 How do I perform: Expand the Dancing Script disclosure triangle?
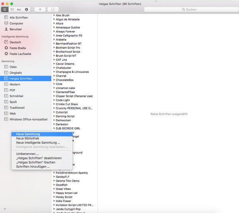[x=54, y=116]
